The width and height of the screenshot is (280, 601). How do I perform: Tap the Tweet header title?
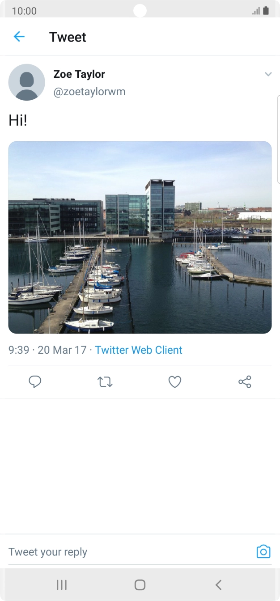(68, 37)
